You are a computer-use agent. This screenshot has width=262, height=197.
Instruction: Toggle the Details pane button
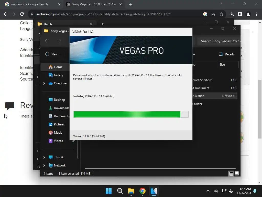coord(226,54)
